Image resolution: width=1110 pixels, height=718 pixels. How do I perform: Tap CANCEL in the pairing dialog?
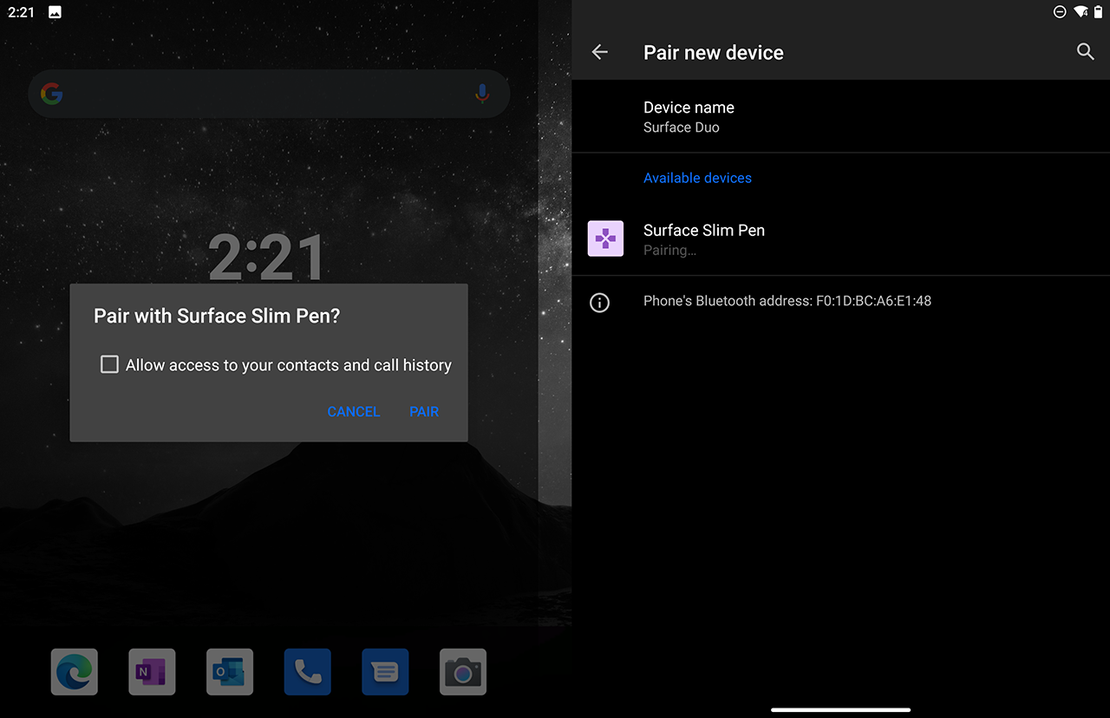point(353,412)
